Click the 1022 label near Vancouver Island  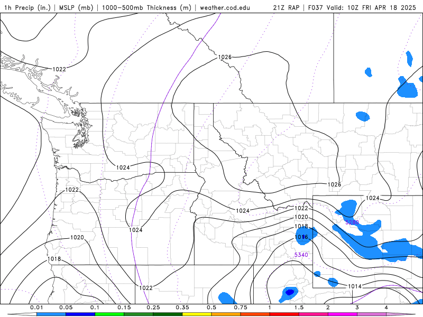coord(59,69)
